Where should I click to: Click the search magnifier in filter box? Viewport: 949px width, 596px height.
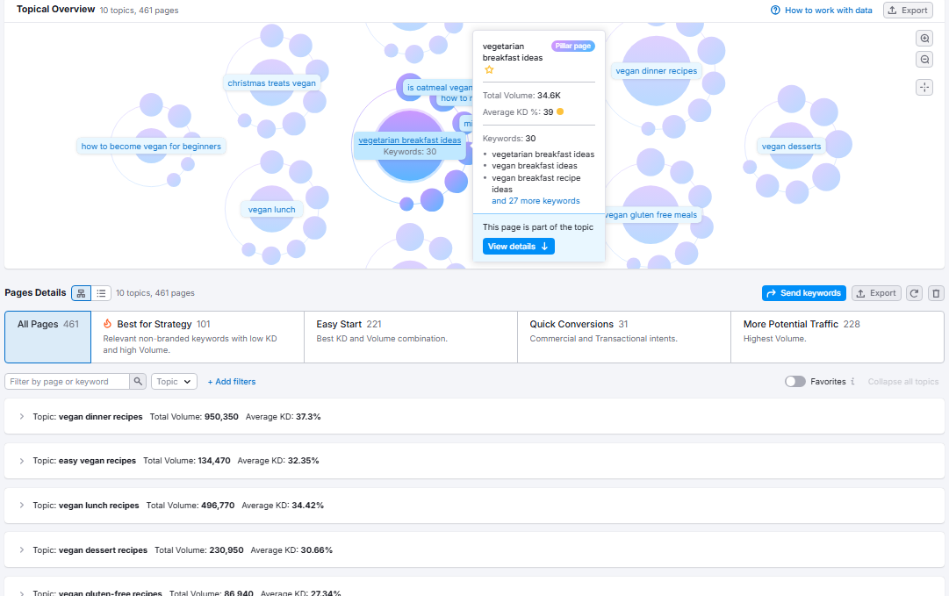pos(138,382)
